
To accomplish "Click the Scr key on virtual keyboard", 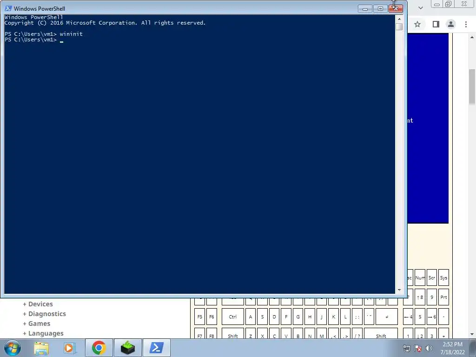I will coord(432,278).
